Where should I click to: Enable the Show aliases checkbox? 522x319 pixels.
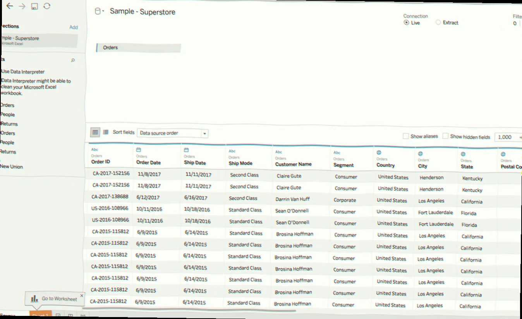point(406,136)
